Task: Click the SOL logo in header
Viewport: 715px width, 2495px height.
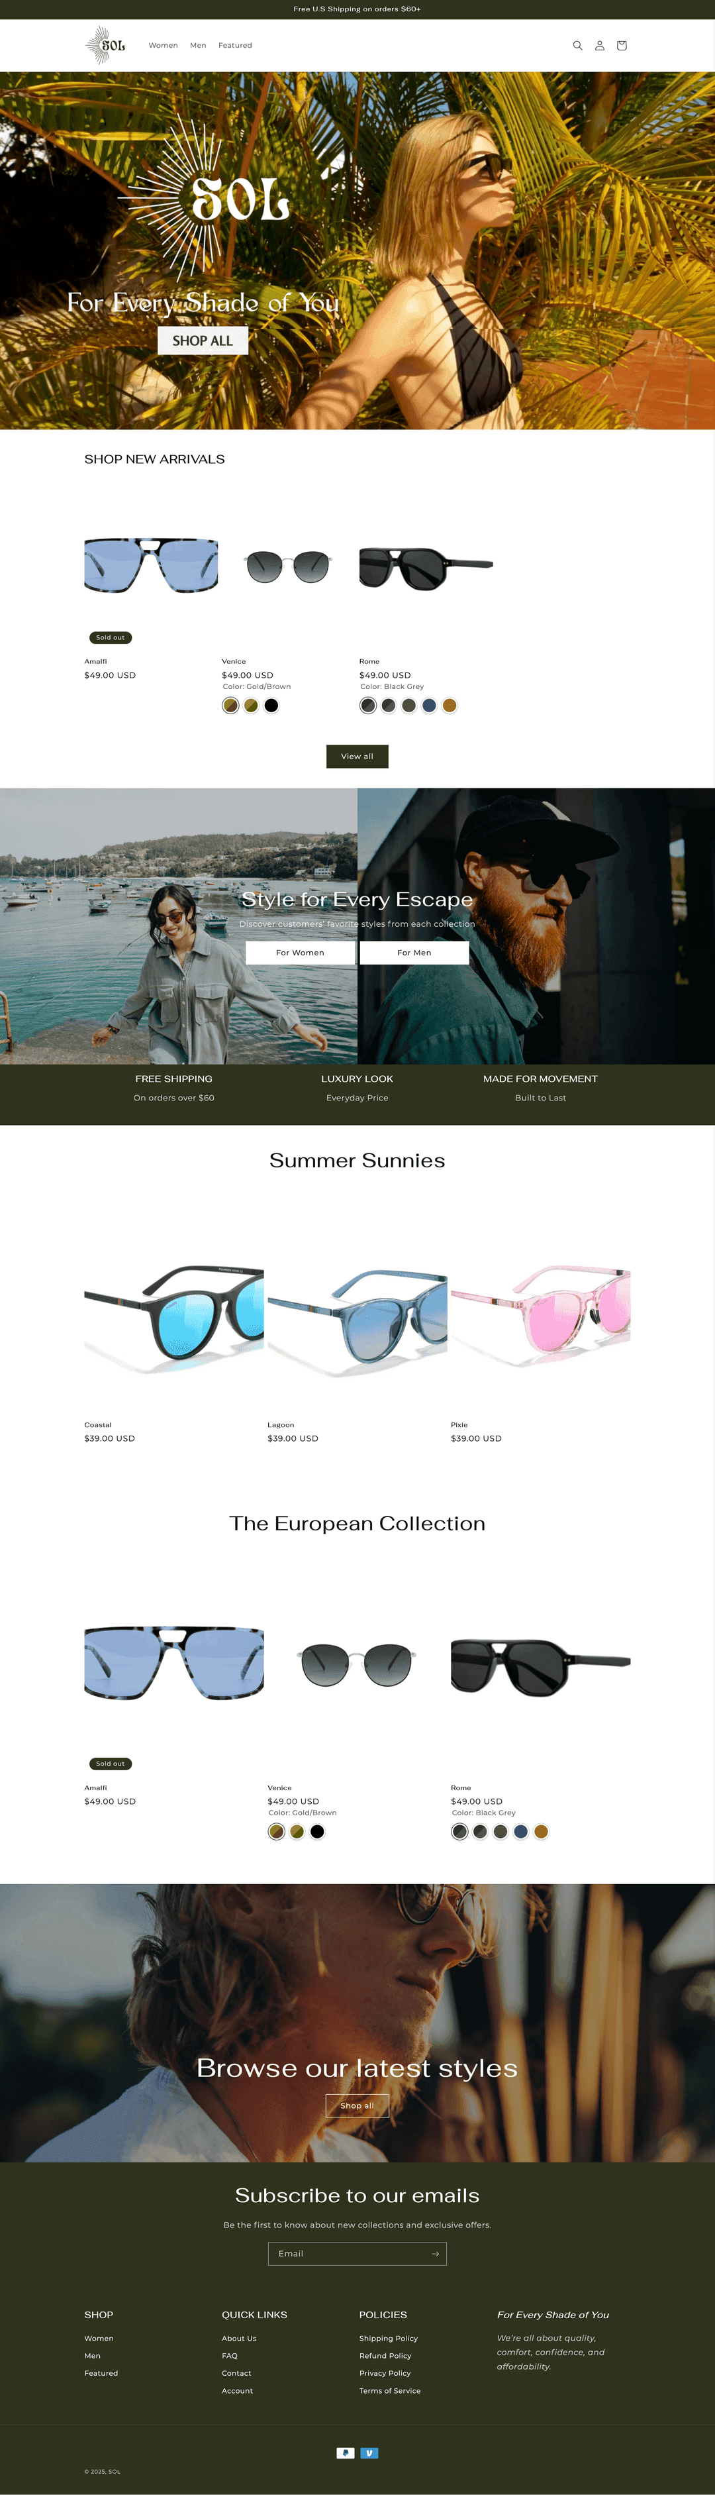Action: (105, 46)
